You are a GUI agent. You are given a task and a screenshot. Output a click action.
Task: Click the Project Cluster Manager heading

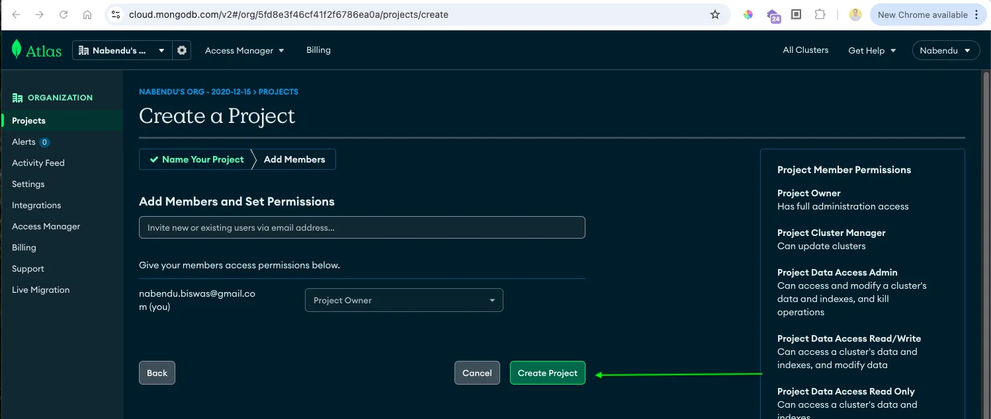(x=831, y=233)
